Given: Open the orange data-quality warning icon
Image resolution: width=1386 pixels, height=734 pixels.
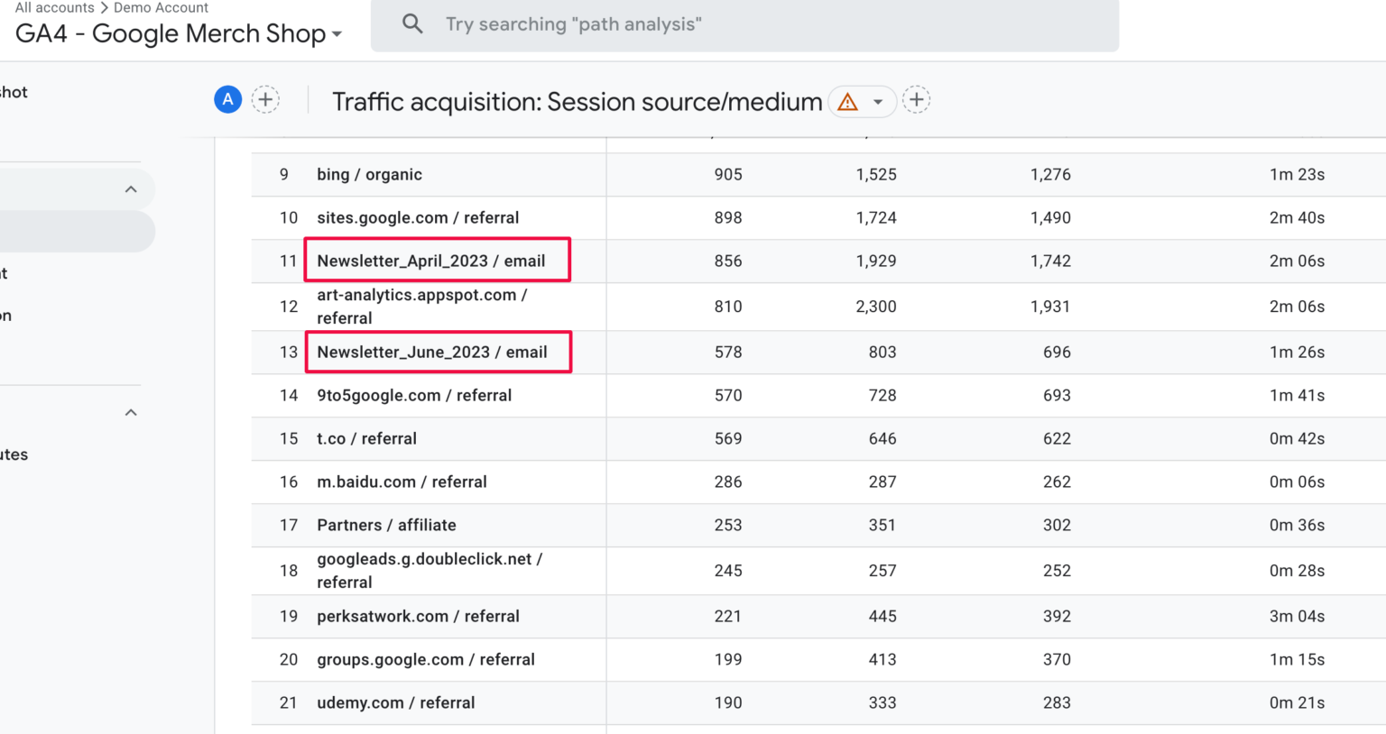Looking at the screenshot, I should click(847, 102).
